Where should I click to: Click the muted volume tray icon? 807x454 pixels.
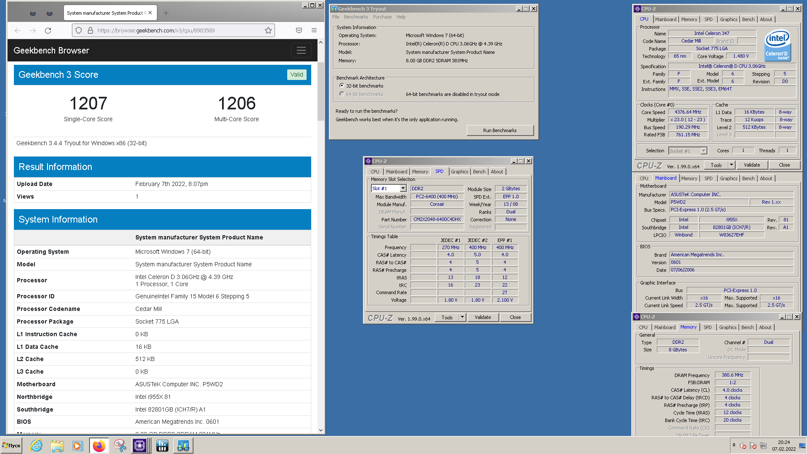click(x=743, y=446)
